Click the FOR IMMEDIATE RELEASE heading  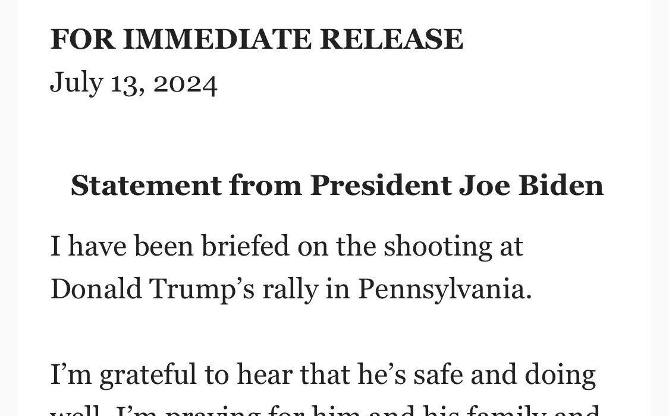point(256,39)
